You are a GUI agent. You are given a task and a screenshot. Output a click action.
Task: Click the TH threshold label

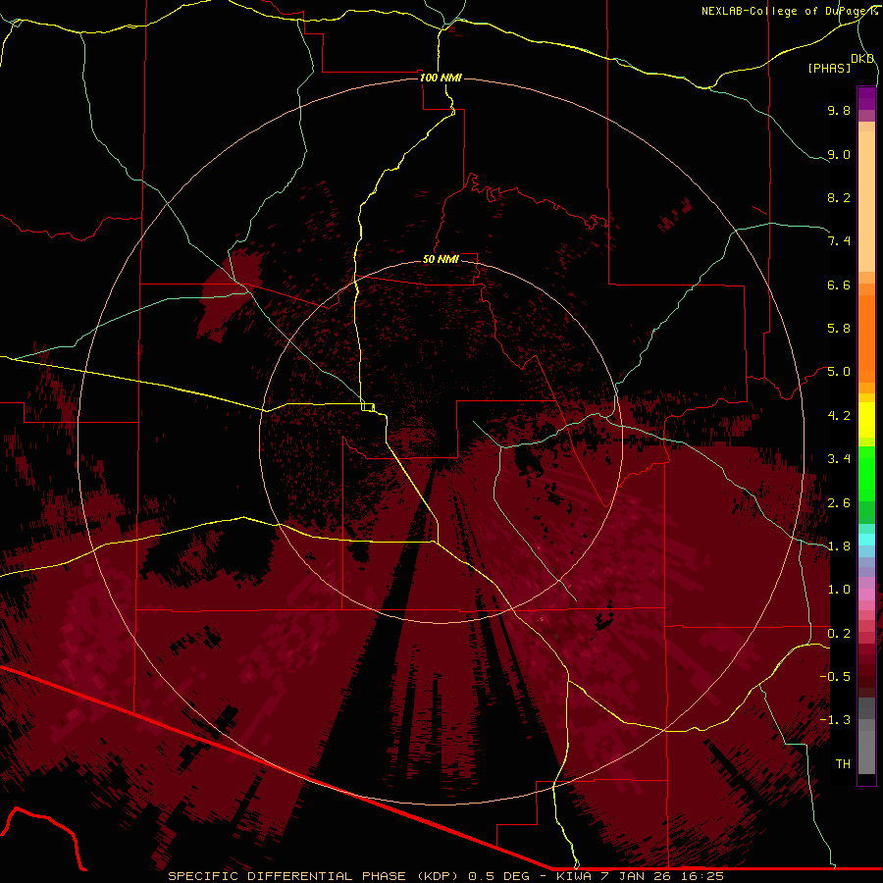point(843,764)
